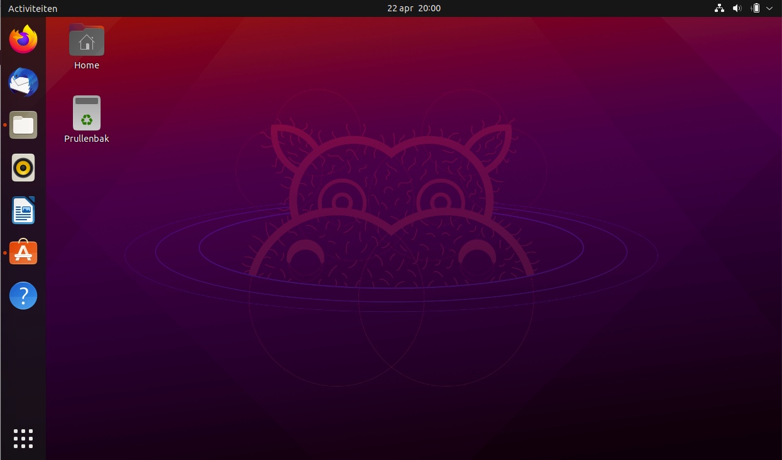Click the 'Home' text label

[87, 65]
